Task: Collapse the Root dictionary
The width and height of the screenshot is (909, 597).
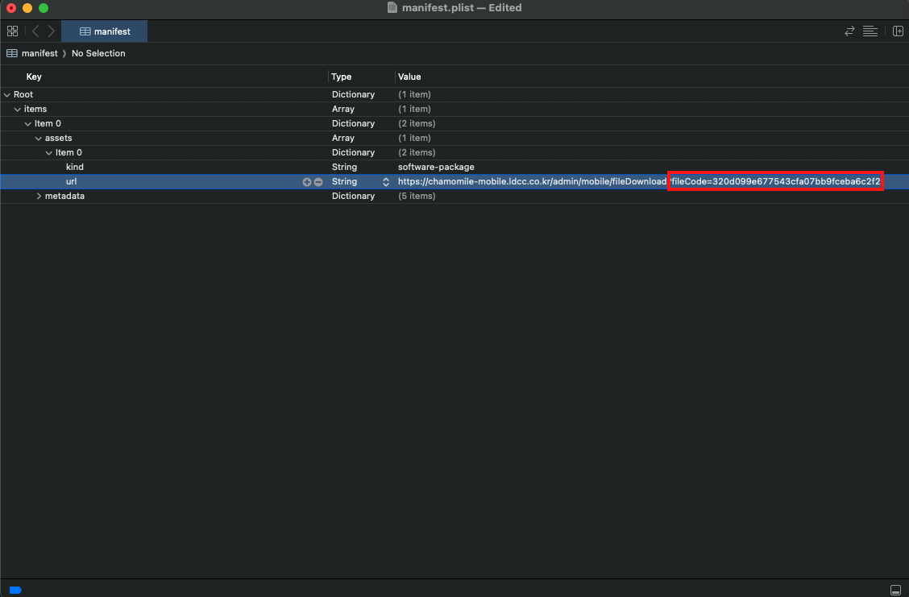Action: click(x=7, y=95)
